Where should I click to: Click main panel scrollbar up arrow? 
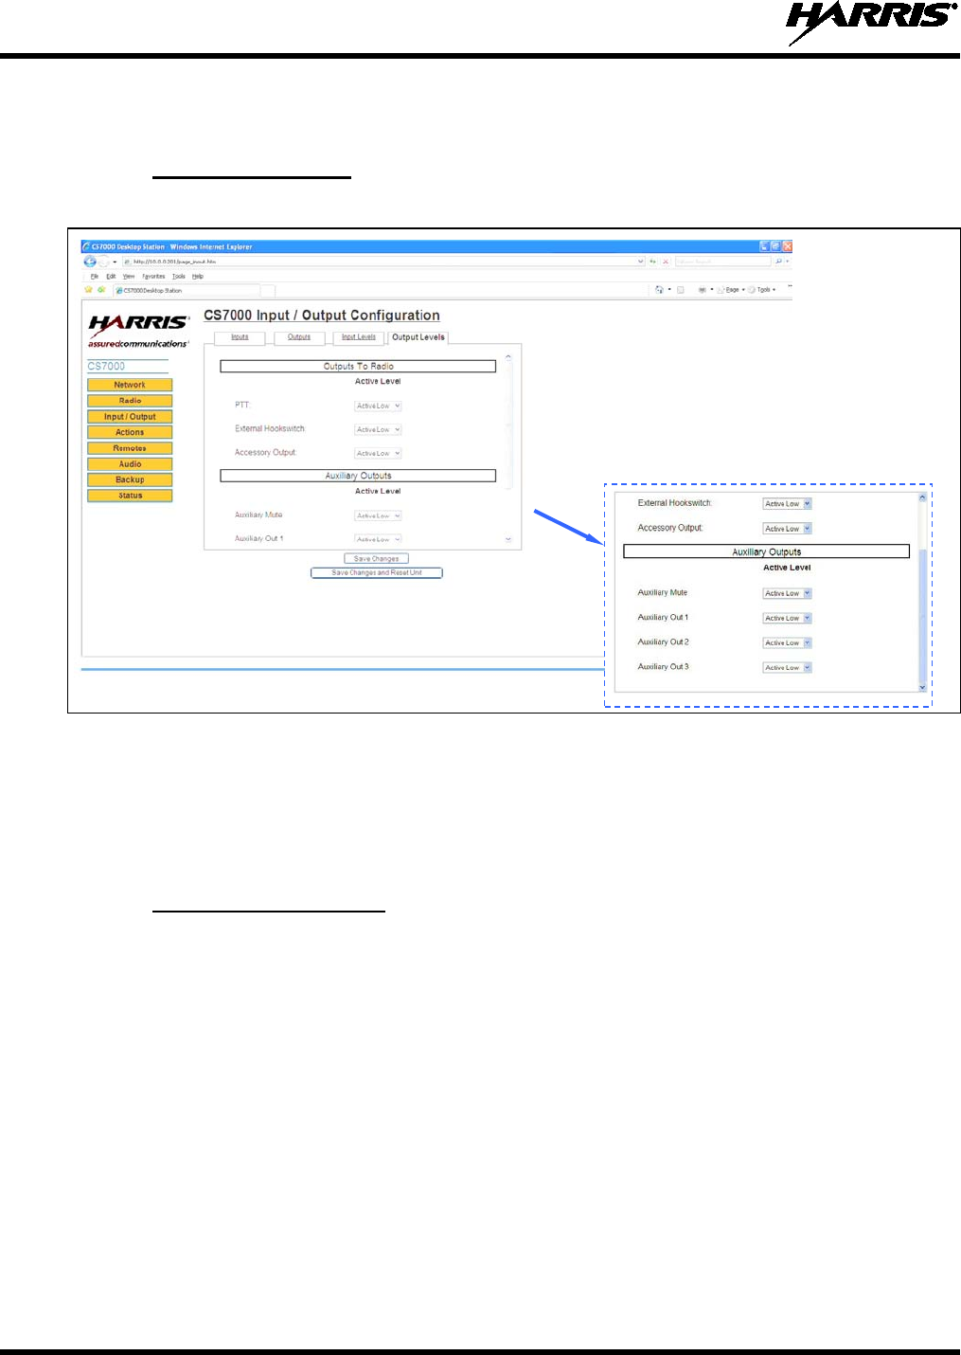(508, 357)
